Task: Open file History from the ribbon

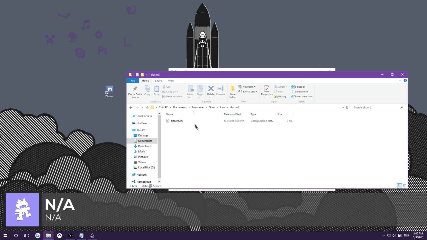Action: pyautogui.click(x=280, y=96)
